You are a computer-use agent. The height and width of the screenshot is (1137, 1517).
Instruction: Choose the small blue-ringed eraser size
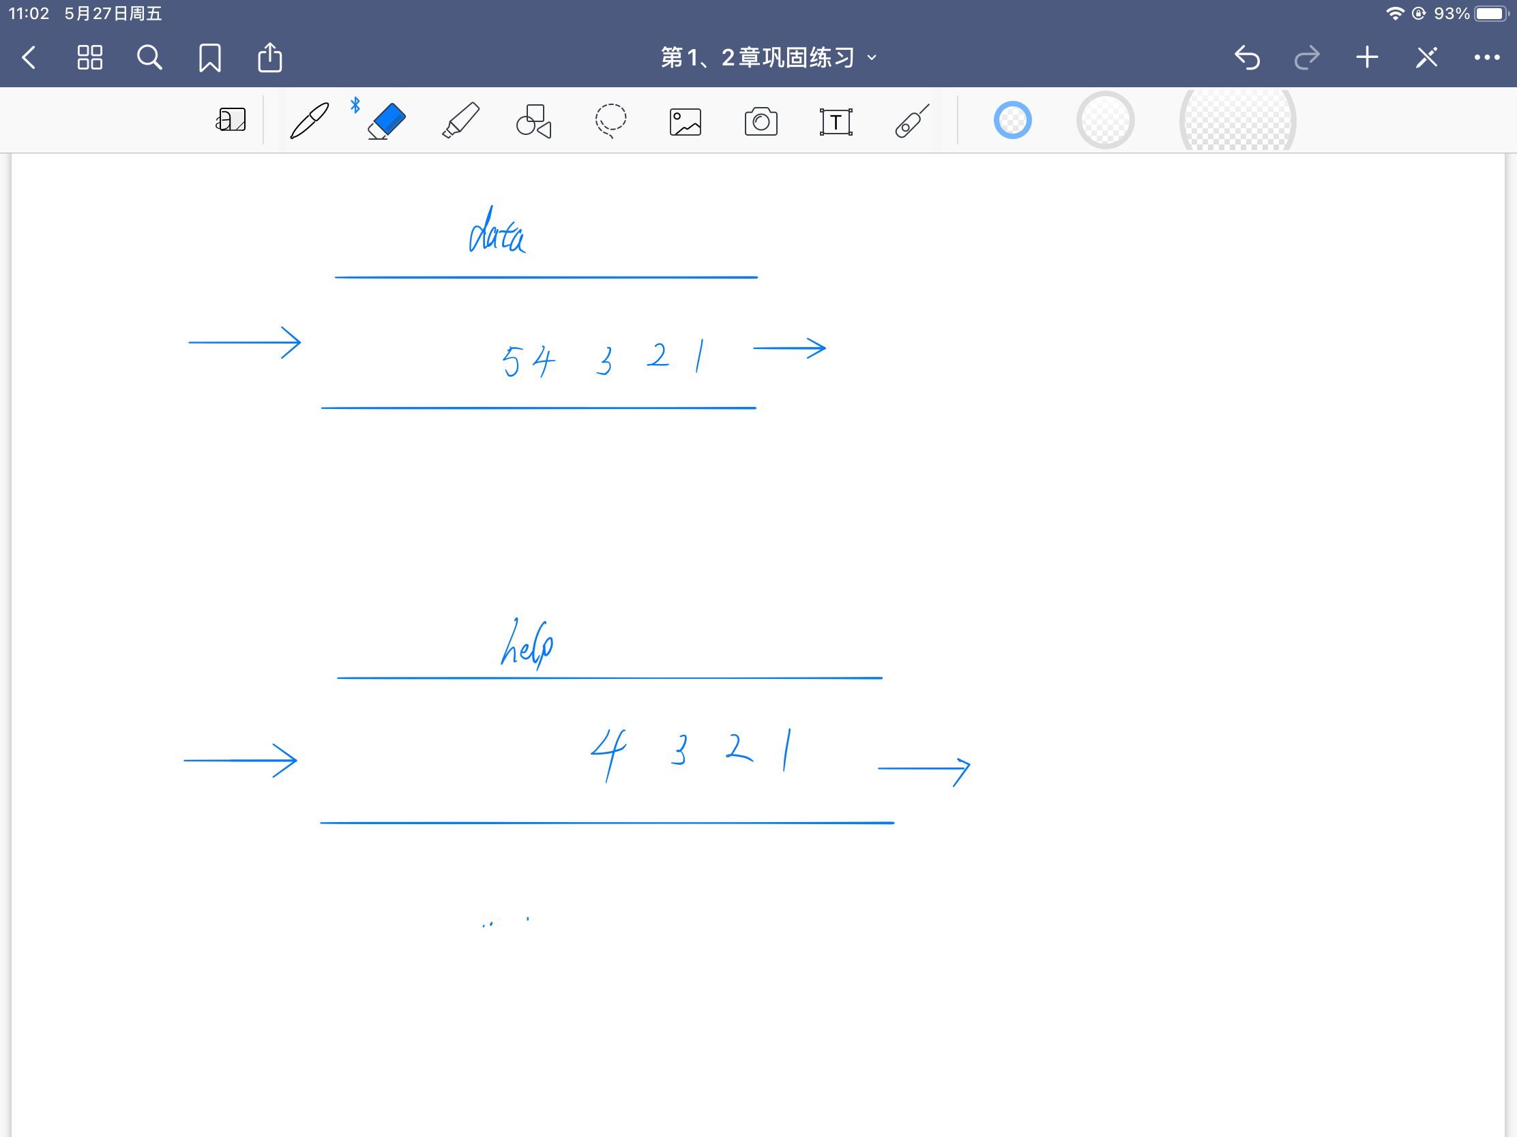click(x=1012, y=121)
